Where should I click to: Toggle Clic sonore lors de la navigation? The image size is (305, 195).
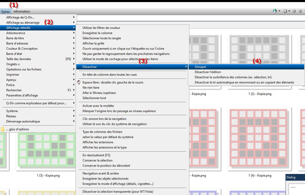pos(132,119)
